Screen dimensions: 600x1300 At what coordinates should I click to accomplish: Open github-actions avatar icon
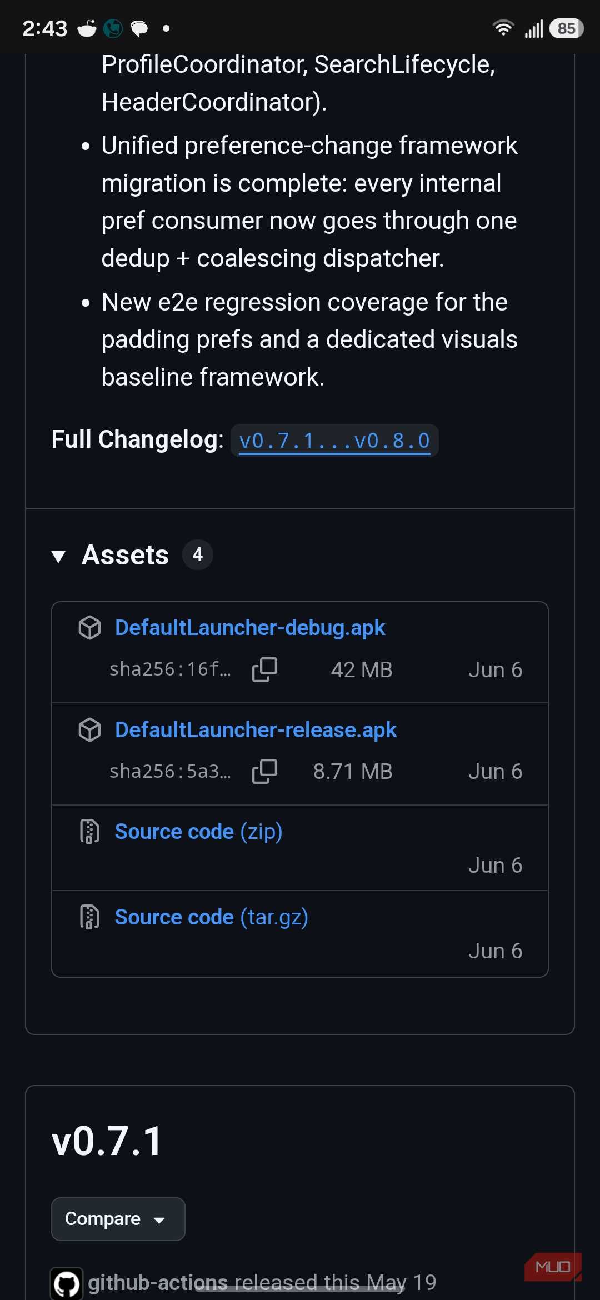[67, 1284]
